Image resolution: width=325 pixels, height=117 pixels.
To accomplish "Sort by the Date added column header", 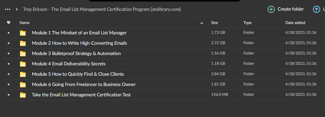I will [x=295, y=23].
